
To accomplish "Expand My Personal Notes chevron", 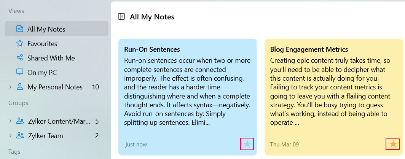I will click(x=10, y=87).
